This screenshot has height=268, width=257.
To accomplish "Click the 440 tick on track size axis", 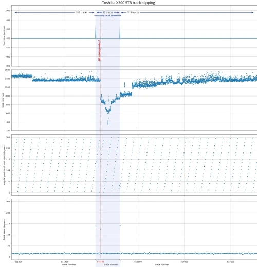I will point(8,39).
